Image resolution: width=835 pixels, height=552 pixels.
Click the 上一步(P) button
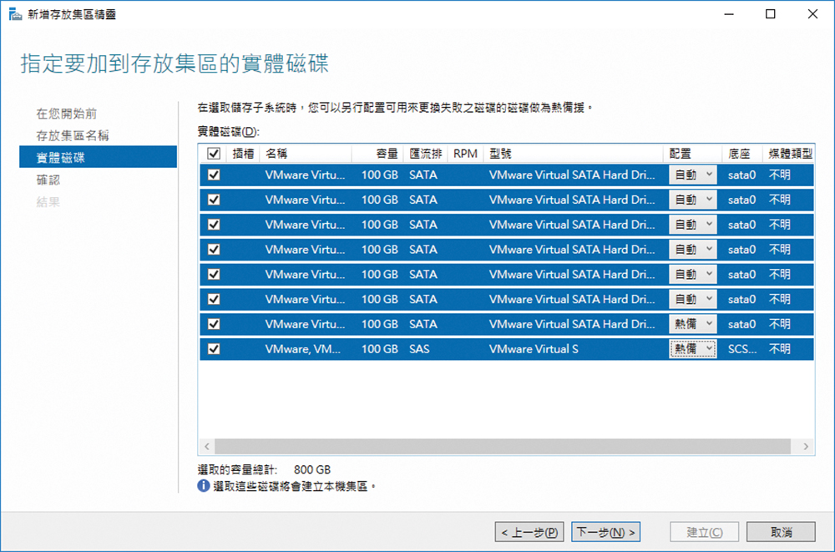[x=529, y=532]
